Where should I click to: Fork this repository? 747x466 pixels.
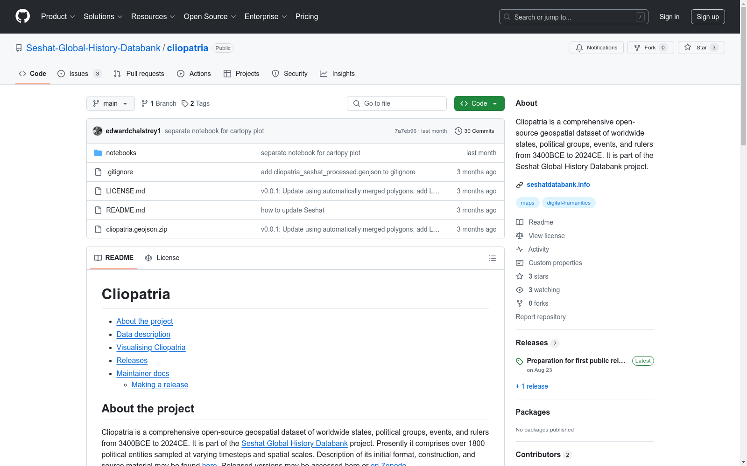[x=651, y=48]
